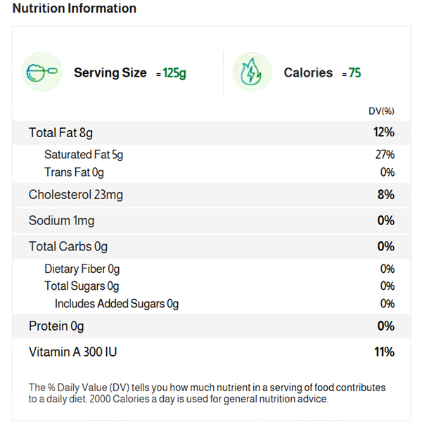Click the 125g serving size value
The height and width of the screenshot is (422, 422).
[174, 73]
